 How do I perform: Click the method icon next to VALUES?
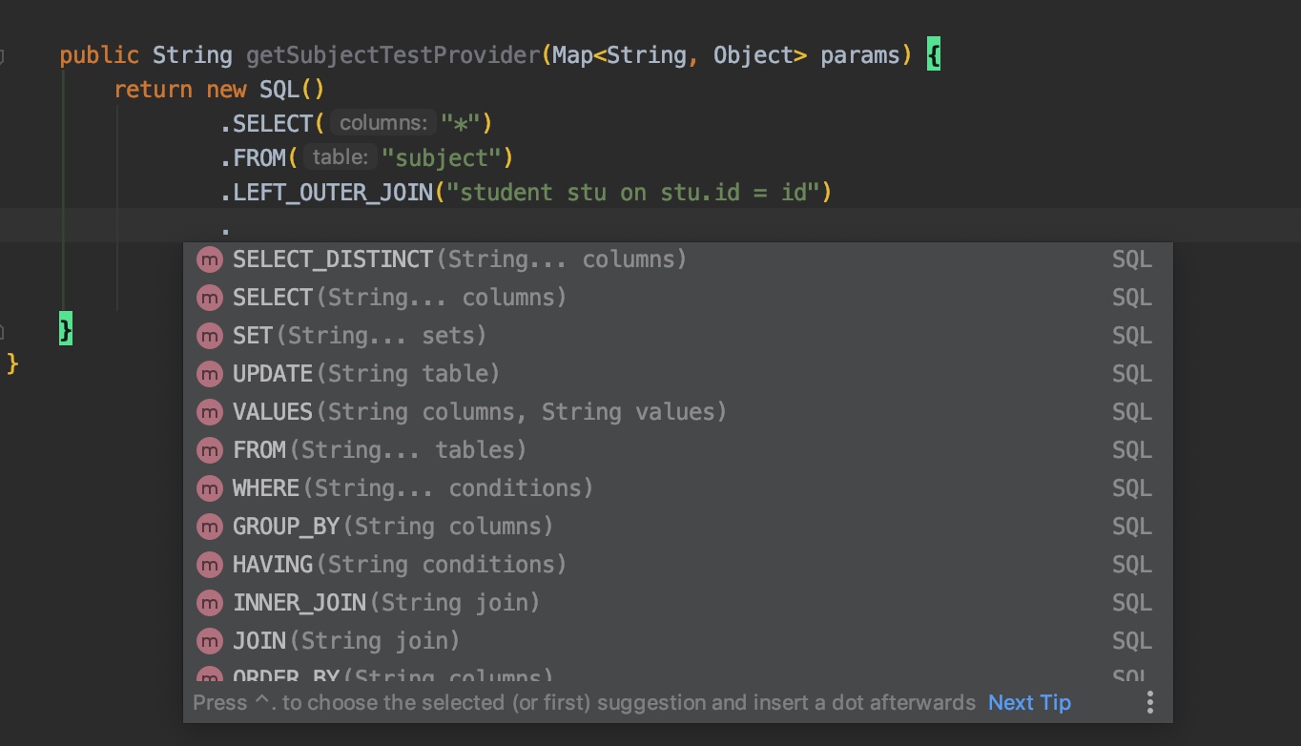(209, 412)
